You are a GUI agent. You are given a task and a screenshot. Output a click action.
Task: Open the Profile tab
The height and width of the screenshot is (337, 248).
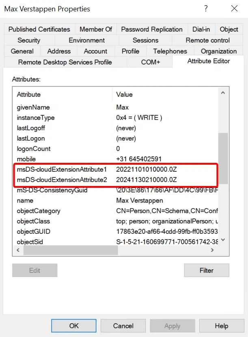click(130, 51)
